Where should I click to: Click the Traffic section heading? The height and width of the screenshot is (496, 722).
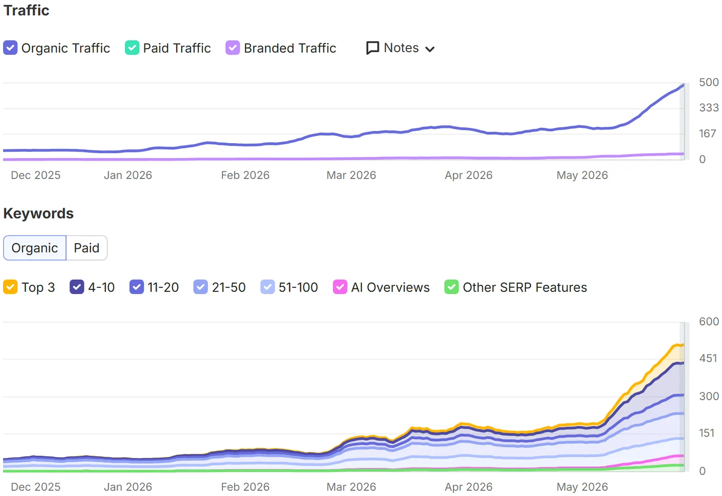27,10
